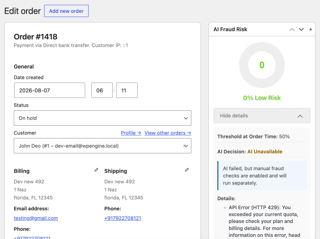The height and width of the screenshot is (239, 320).
Task: Click billing address line florida, FL 12345
Action: click(x=33, y=198)
